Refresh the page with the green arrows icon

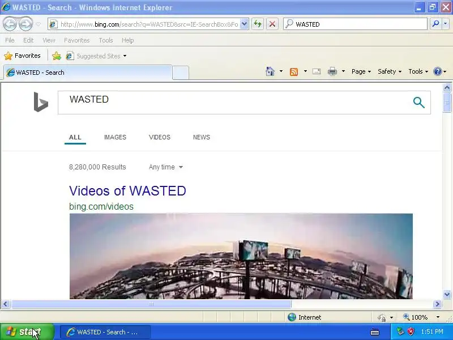(258, 24)
